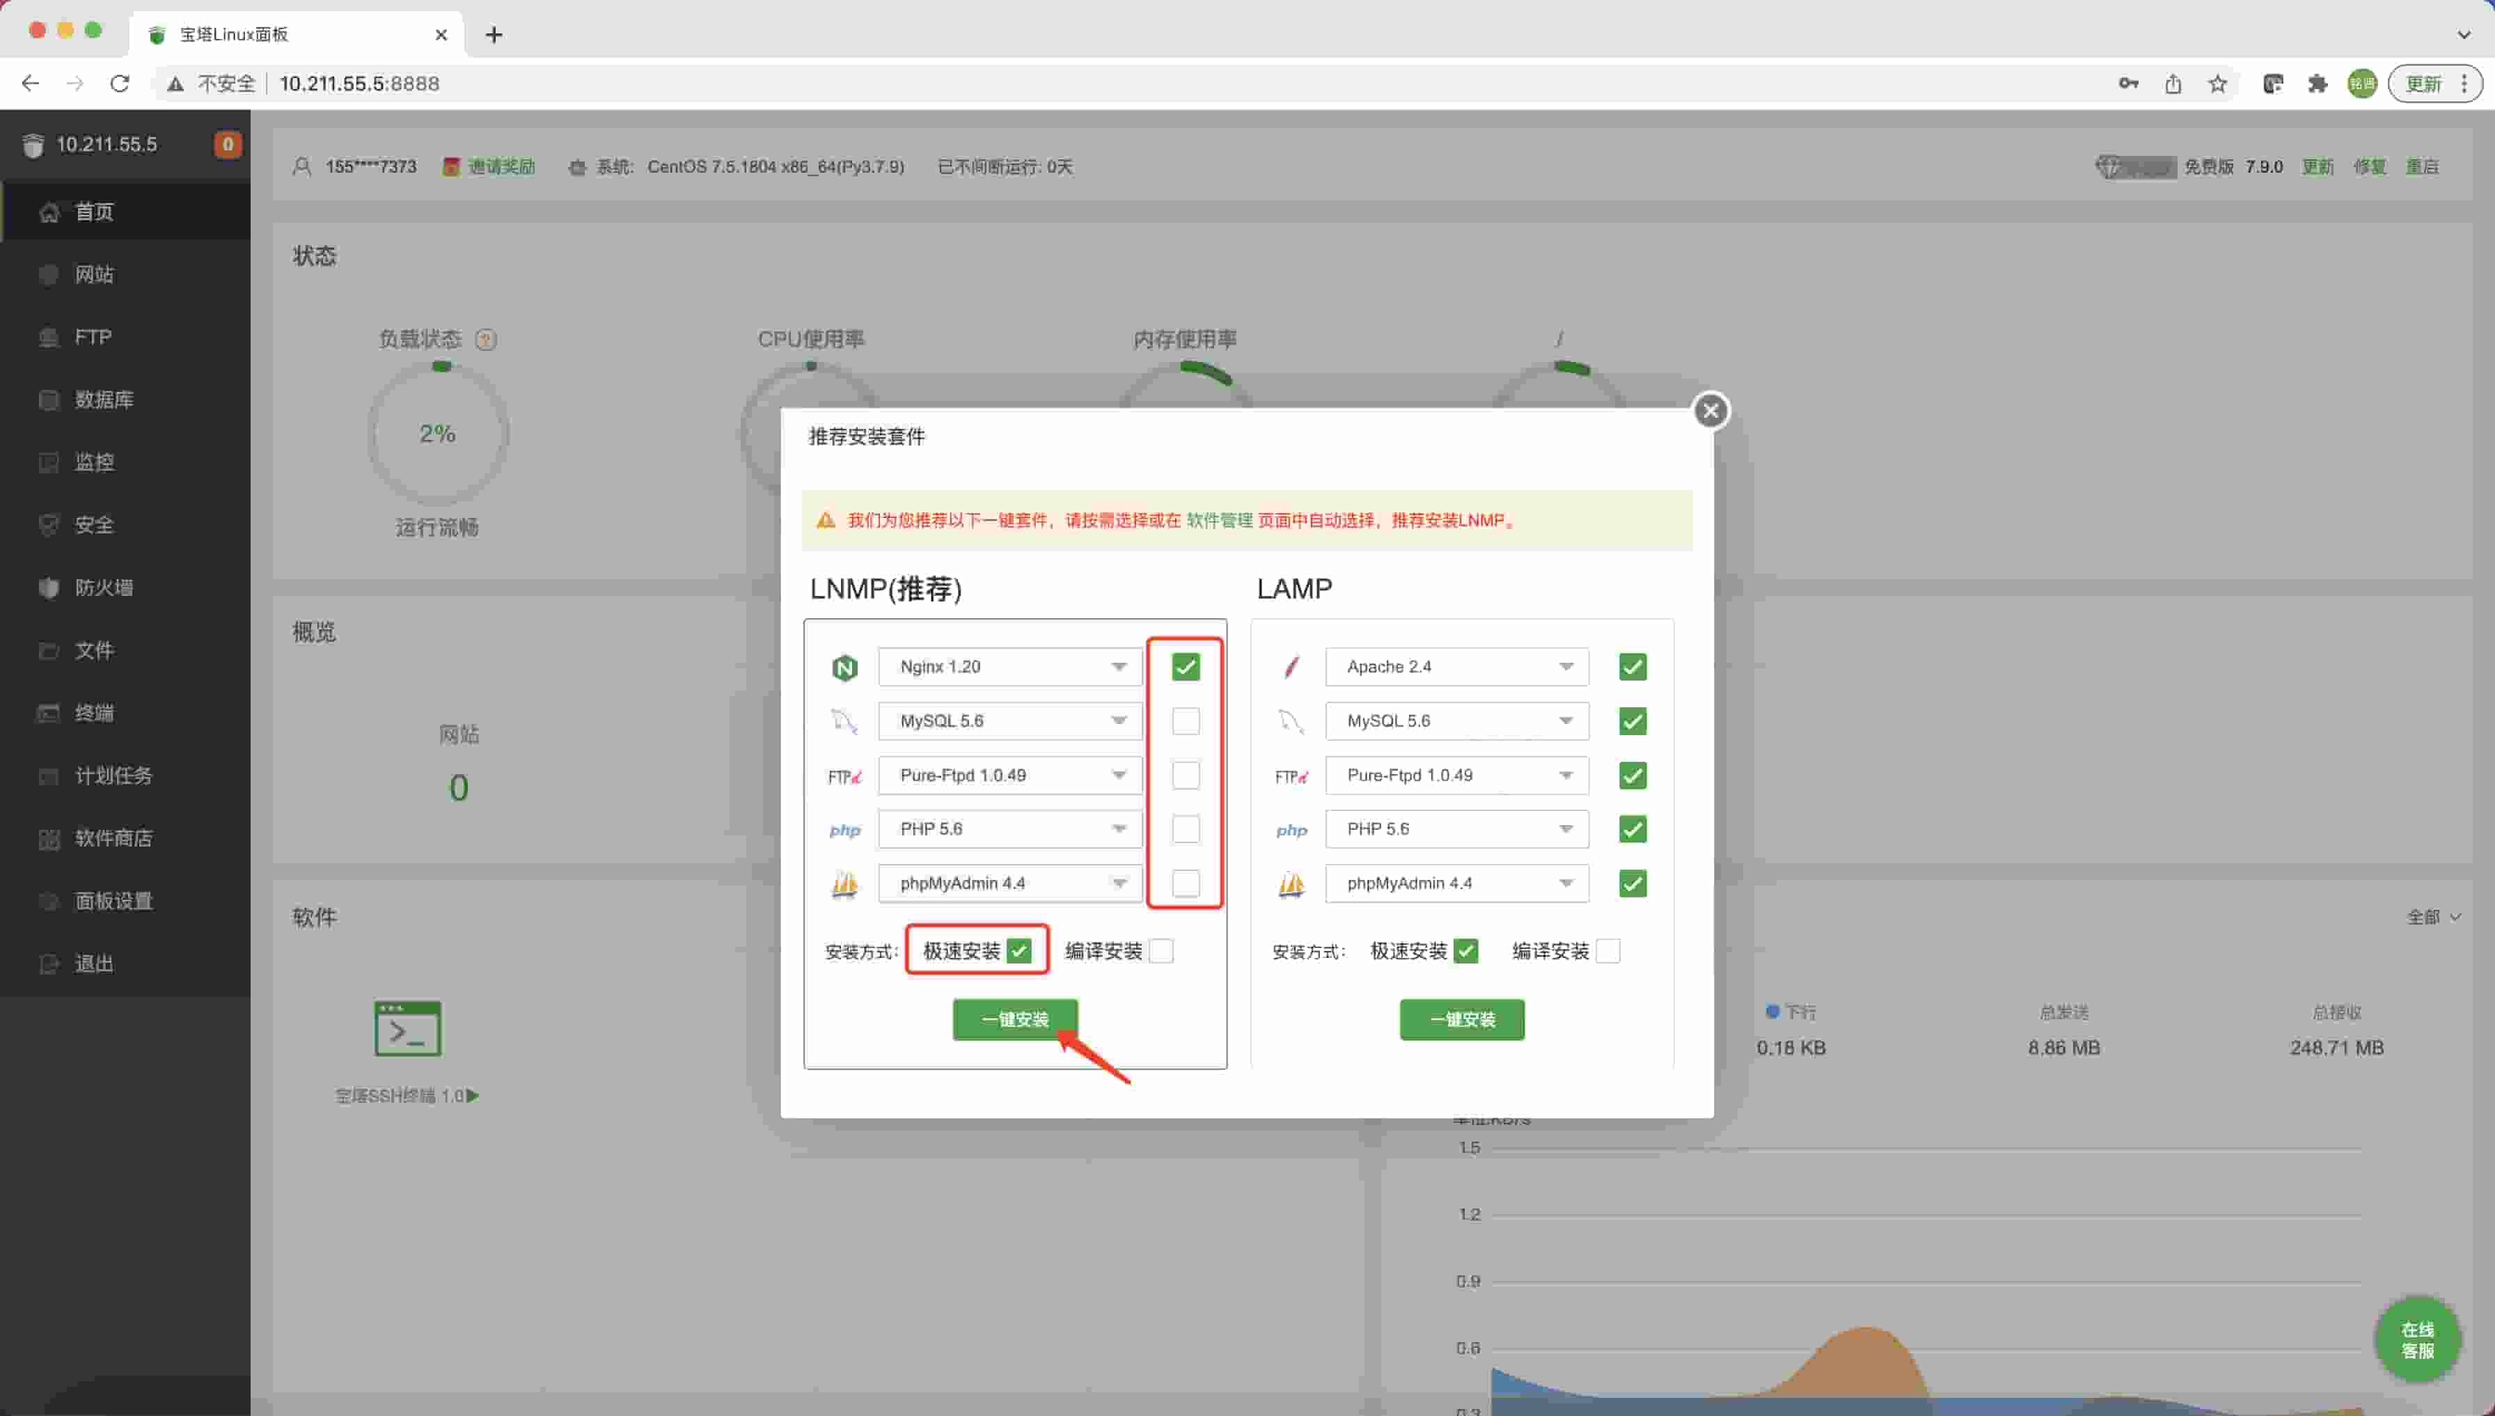Click the share page icon in address bar
The width and height of the screenshot is (2495, 1416).
click(2173, 84)
